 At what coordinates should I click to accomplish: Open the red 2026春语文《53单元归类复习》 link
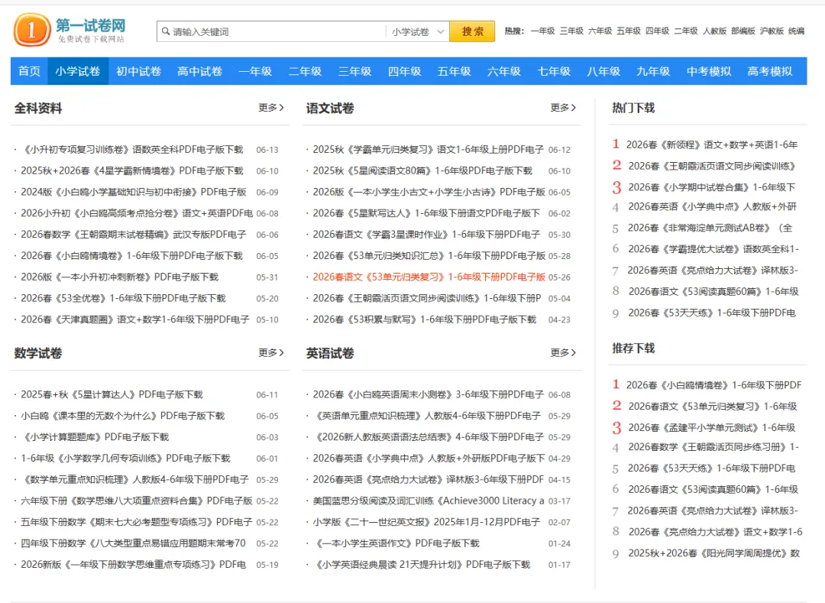click(x=429, y=277)
